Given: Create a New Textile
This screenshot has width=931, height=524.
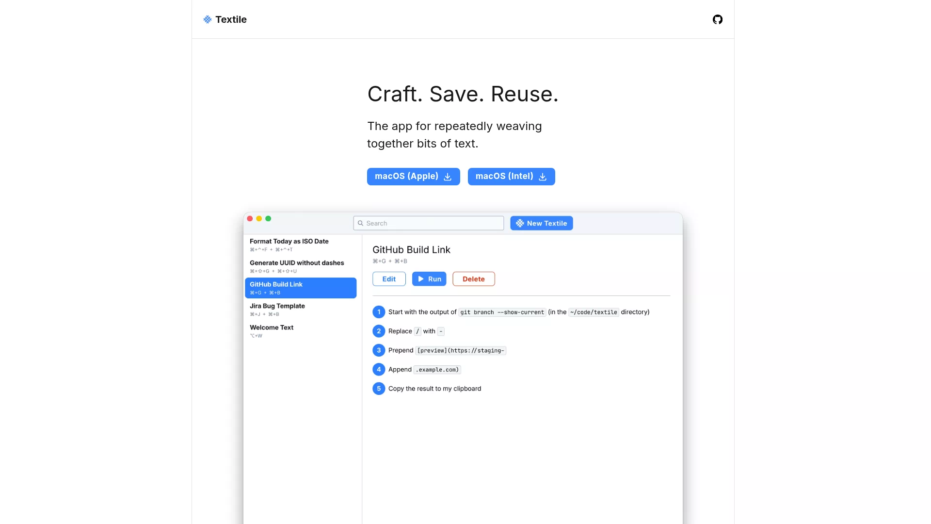Looking at the screenshot, I should tap(542, 223).
